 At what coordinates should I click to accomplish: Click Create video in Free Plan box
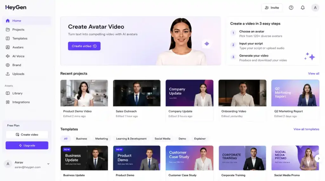click(x=27, y=135)
